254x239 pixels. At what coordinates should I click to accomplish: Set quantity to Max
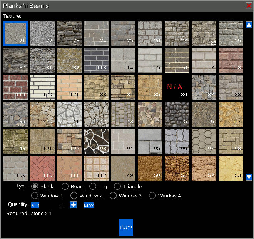coord(89,205)
